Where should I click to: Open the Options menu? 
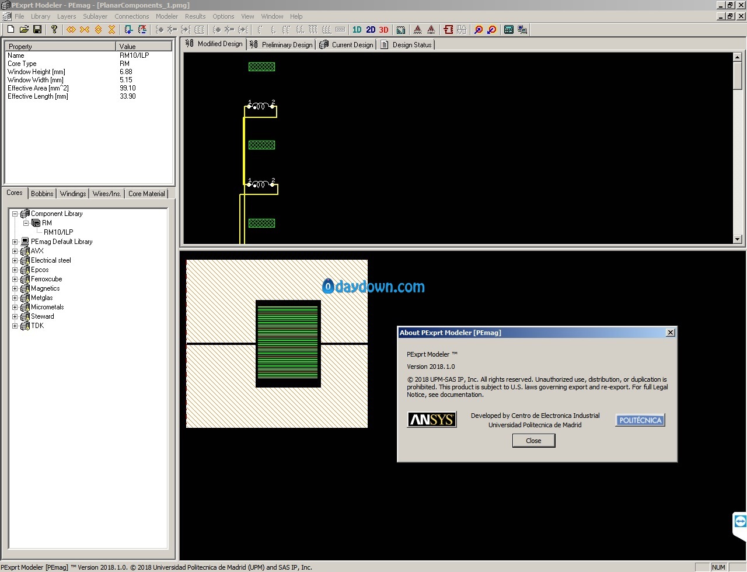[224, 16]
